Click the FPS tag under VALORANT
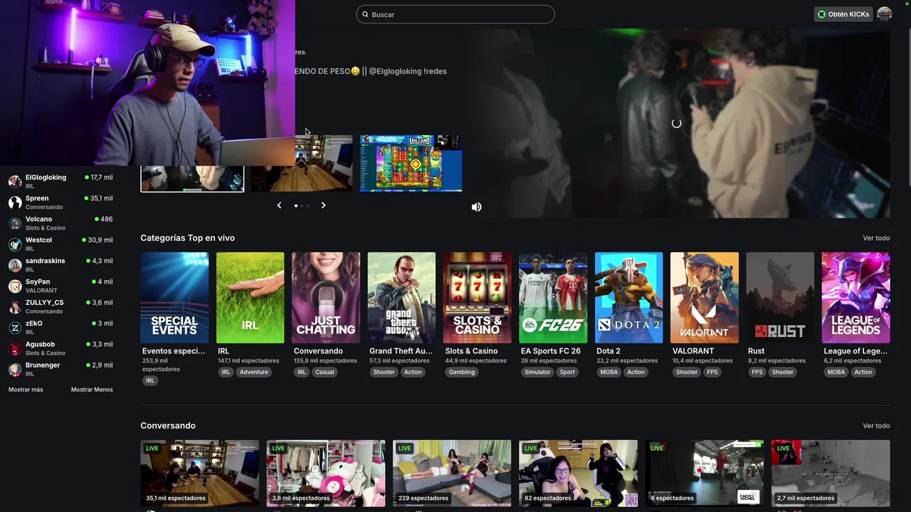The image size is (911, 512). click(x=712, y=372)
